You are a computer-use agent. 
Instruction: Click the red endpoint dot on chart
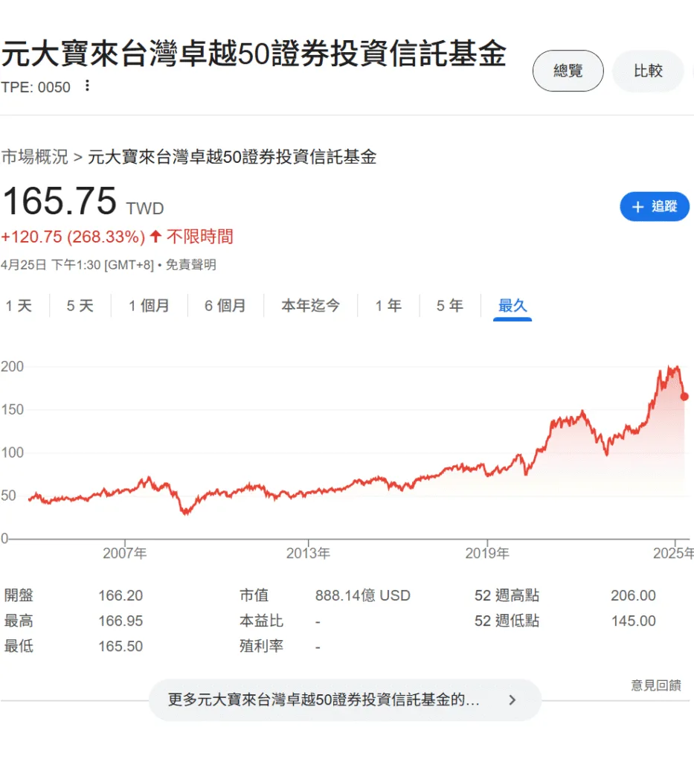point(684,397)
